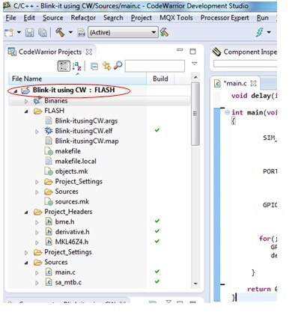This screenshot has height=318, width=295.
Task: Click the magnifier search icon
Action: click(118, 66)
